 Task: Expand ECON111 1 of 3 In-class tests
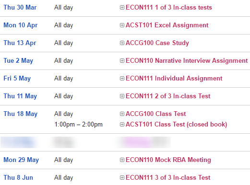tap(122, 8)
